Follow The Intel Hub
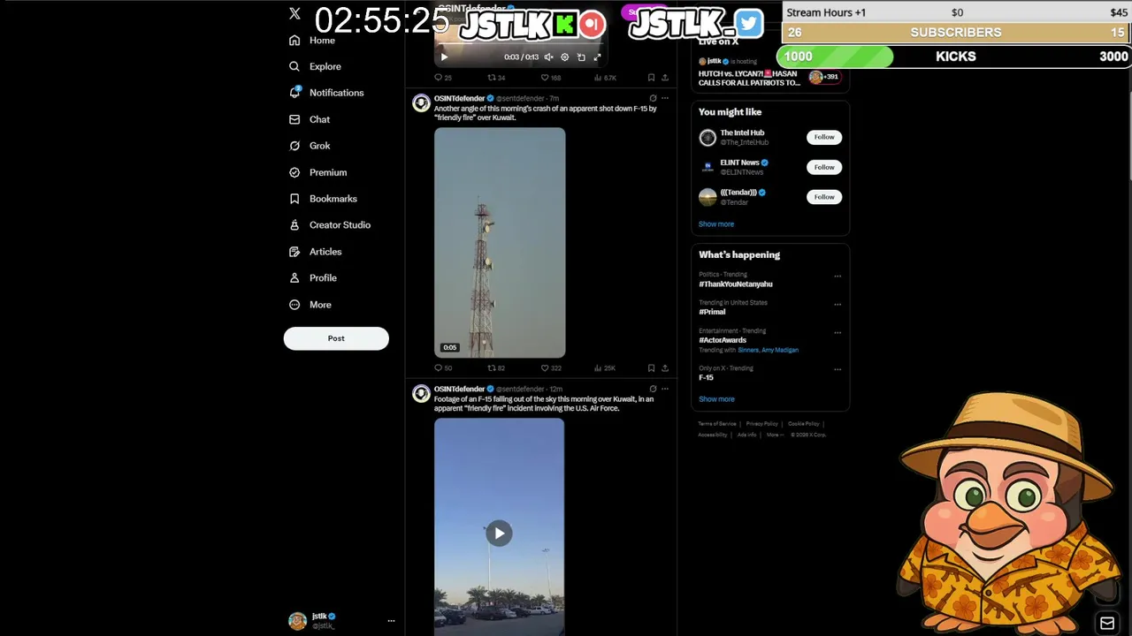The width and height of the screenshot is (1132, 636). [x=824, y=137]
